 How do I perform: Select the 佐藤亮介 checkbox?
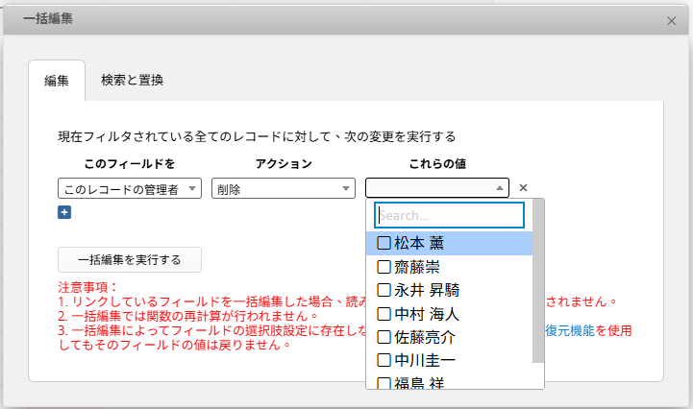point(384,337)
